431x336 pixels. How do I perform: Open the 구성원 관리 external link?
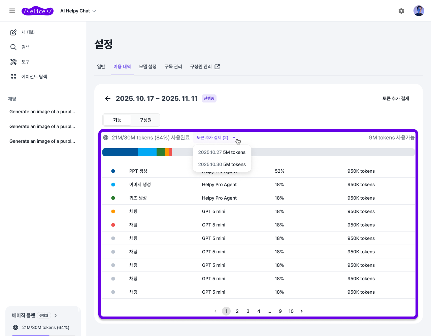205,67
